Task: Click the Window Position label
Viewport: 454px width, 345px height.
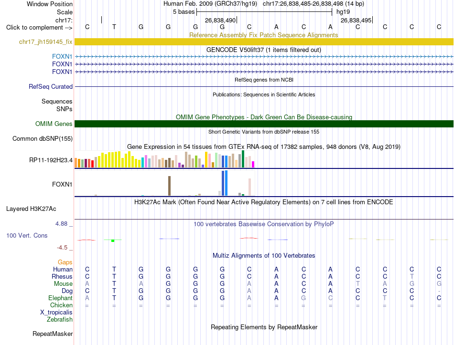Action: (50, 4)
